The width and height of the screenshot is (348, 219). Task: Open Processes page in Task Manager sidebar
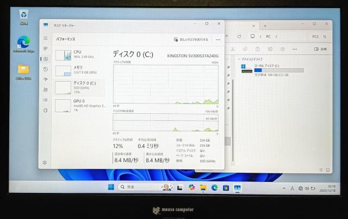[x=46, y=48]
